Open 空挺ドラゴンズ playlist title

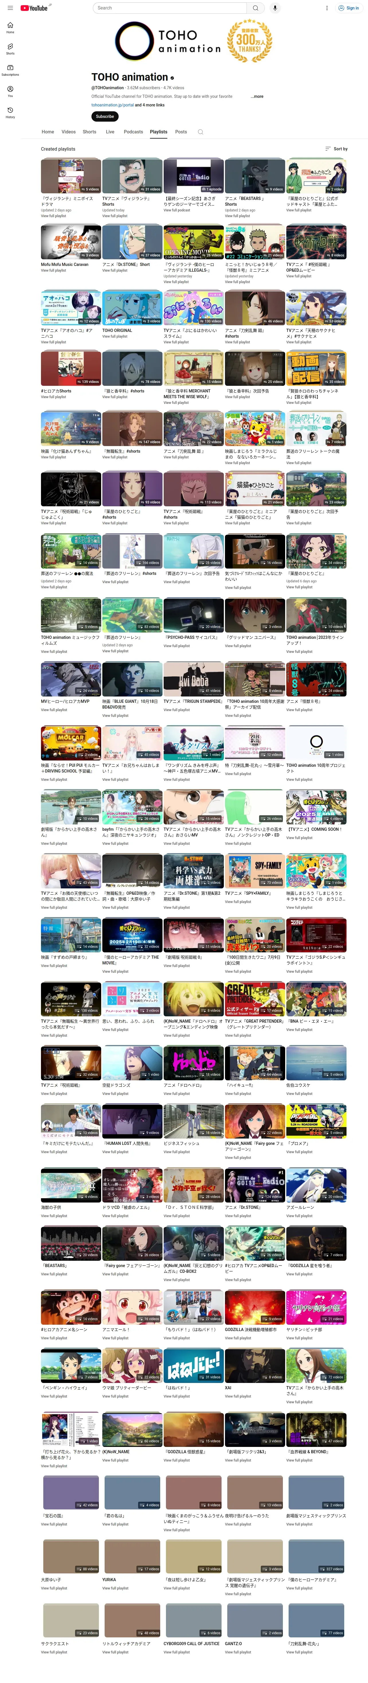click(x=116, y=1085)
